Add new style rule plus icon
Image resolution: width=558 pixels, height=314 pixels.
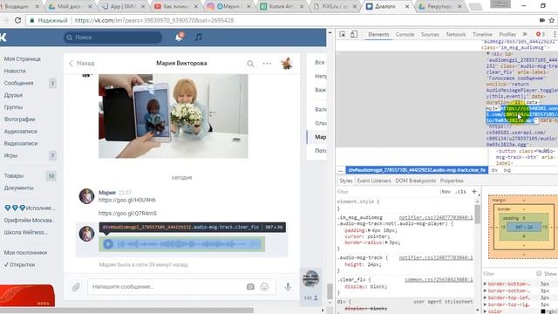click(474, 192)
